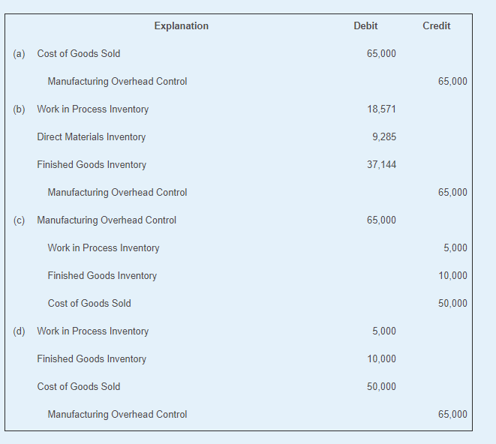
Task: Click the 9,285 debit amount
Action: (384, 137)
